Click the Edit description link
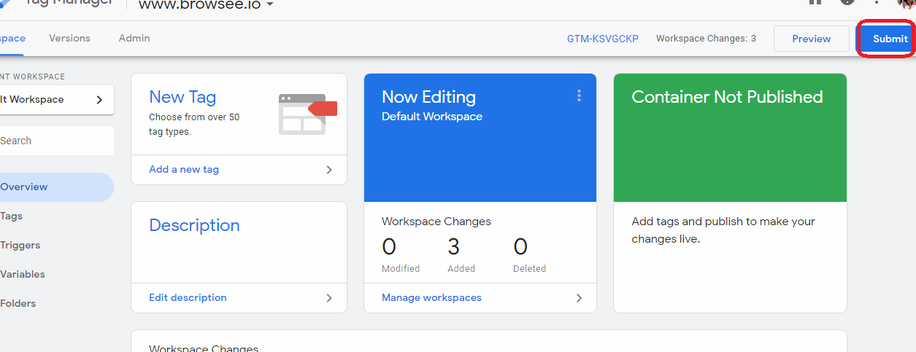 tap(188, 297)
